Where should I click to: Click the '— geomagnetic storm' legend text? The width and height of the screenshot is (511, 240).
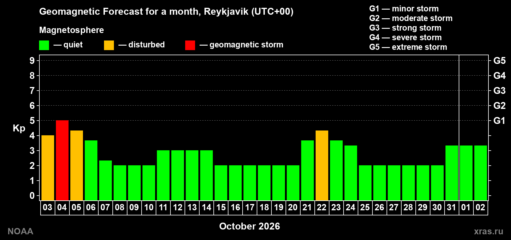(241, 45)
